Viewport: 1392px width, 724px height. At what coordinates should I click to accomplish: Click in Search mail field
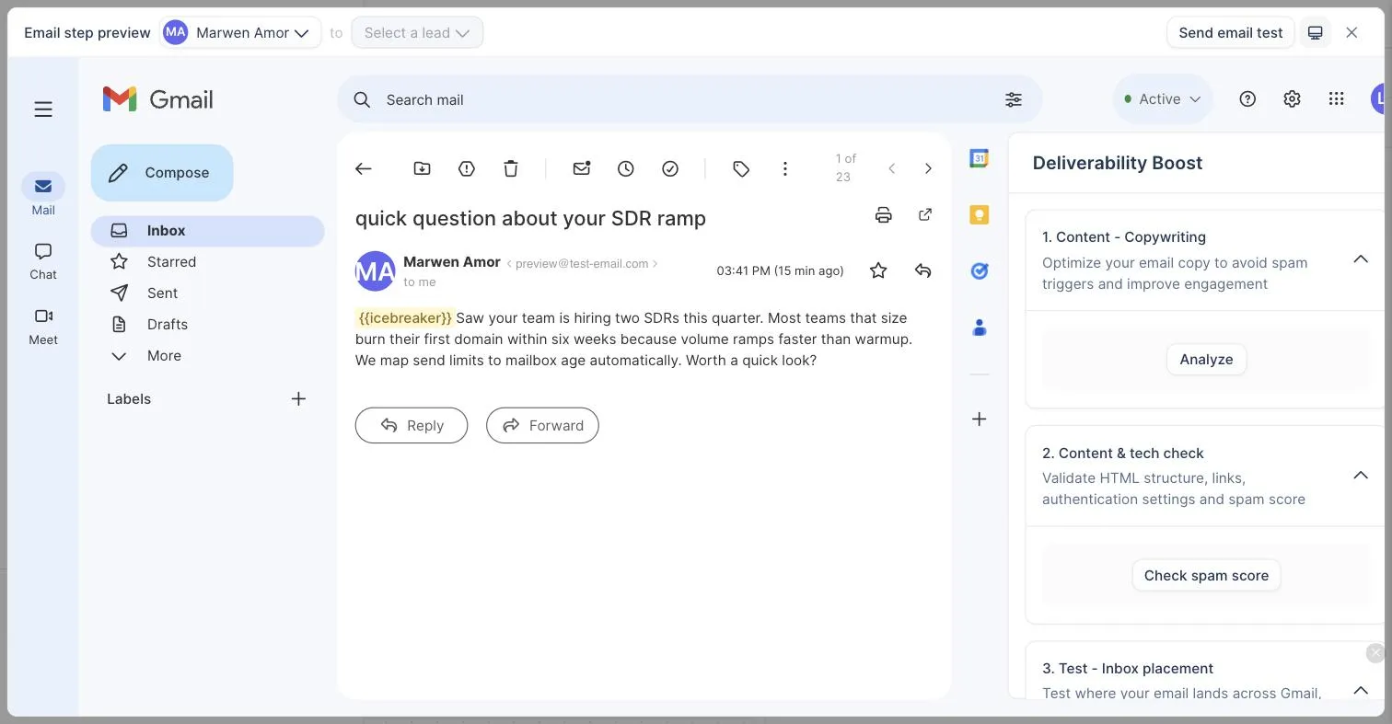(x=689, y=99)
